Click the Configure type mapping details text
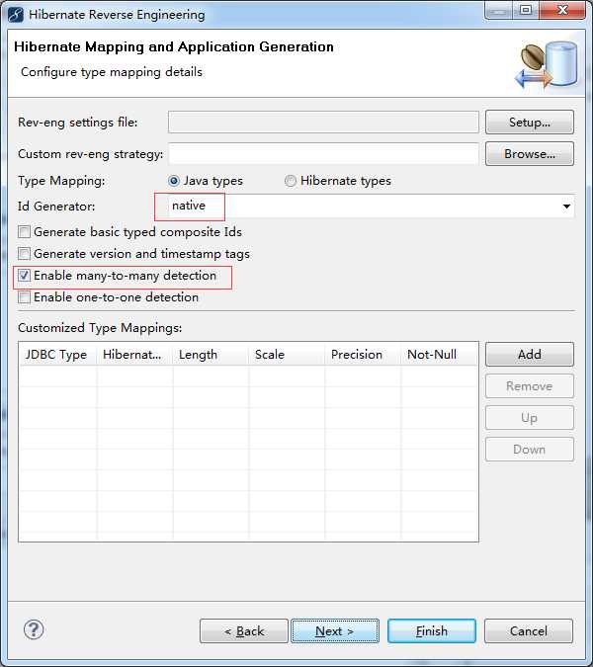 [112, 72]
